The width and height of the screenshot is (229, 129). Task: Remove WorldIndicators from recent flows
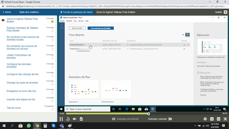(x=188, y=45)
